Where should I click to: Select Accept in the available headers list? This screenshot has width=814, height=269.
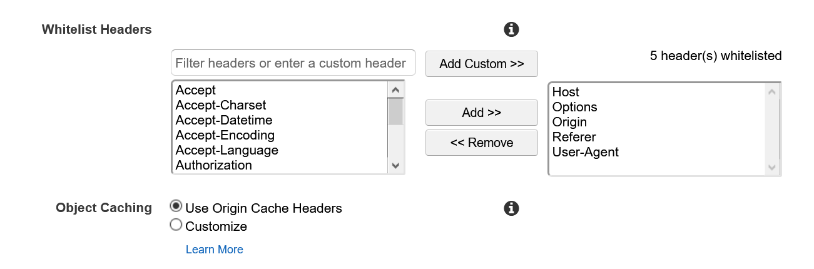(x=196, y=90)
